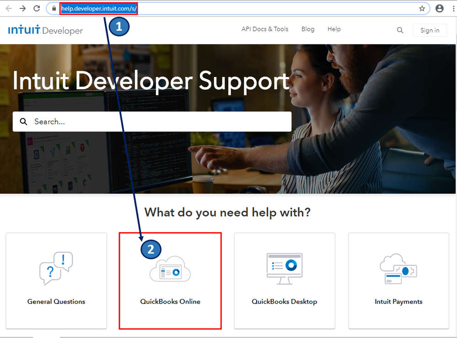
Task: Go back with browser back arrow
Action: pyautogui.click(x=9, y=8)
